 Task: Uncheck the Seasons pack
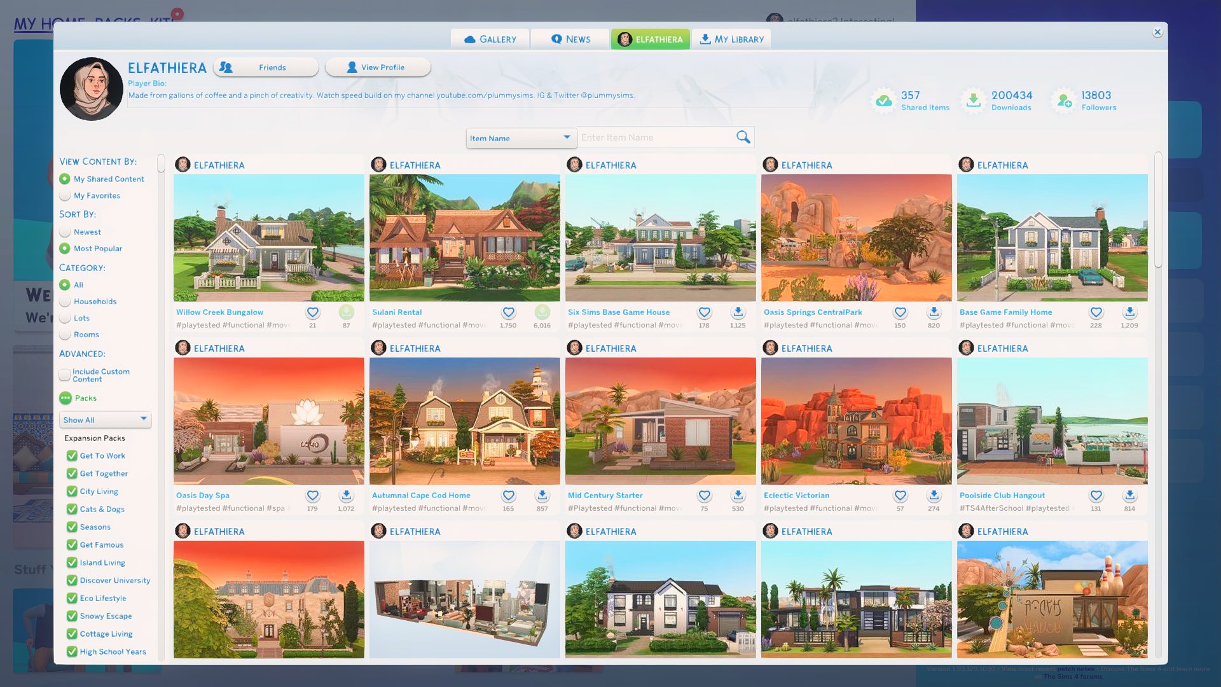coord(72,527)
